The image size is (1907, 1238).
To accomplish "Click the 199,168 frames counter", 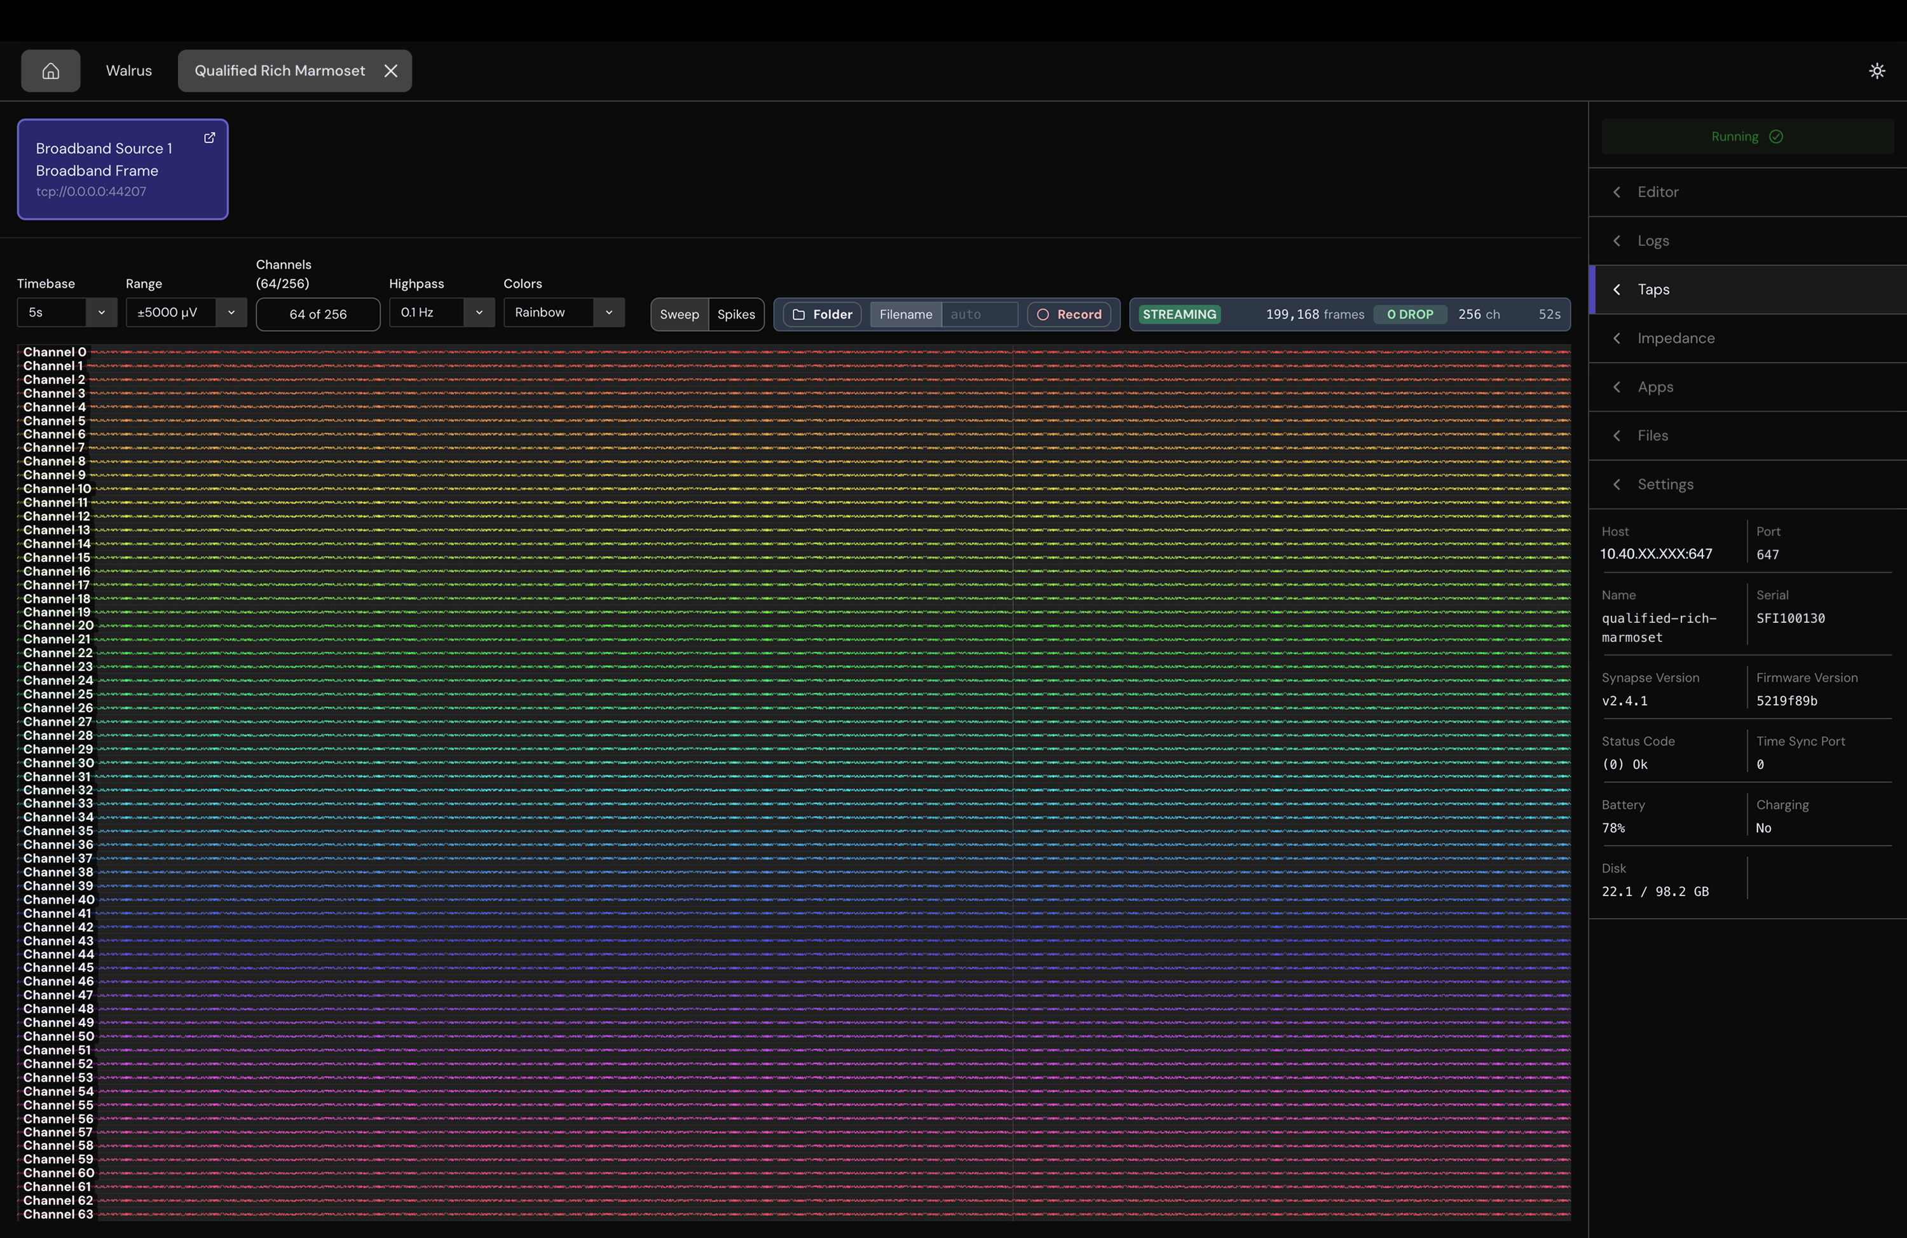I will coord(1315,314).
